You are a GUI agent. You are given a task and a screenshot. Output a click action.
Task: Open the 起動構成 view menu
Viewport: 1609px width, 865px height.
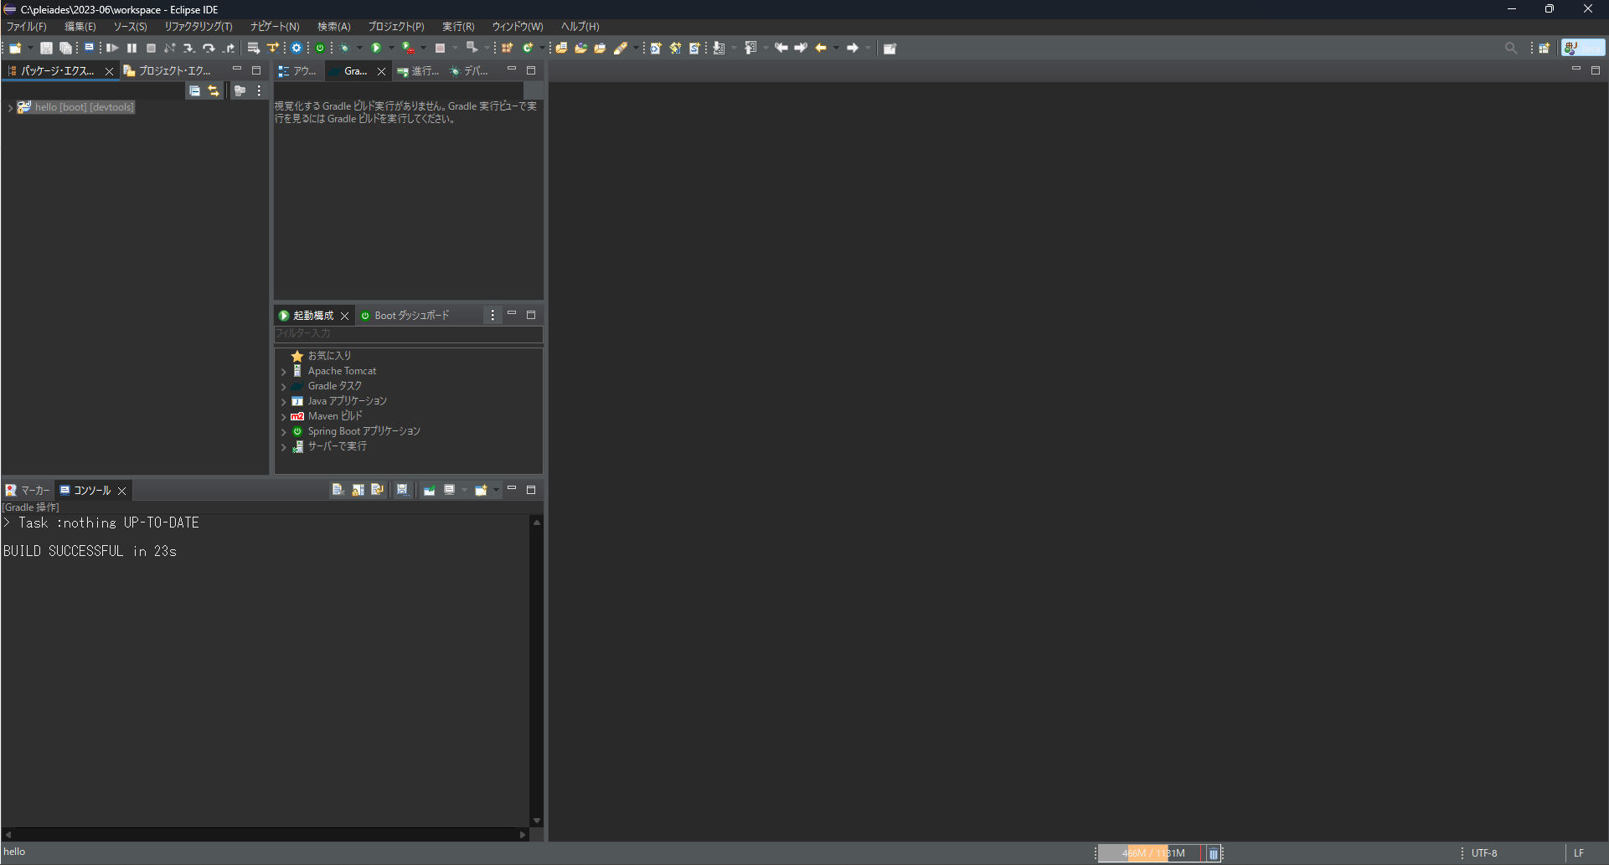click(492, 315)
